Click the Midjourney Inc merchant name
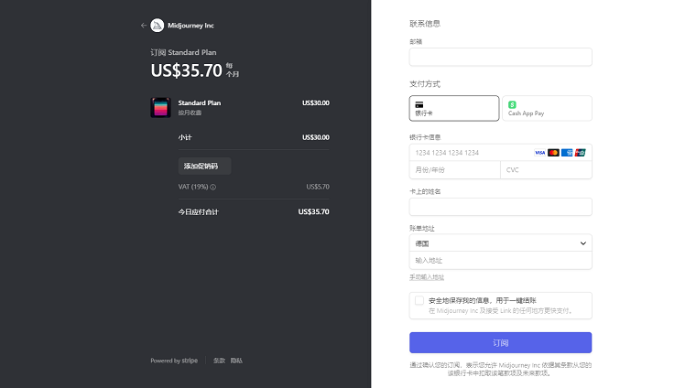696x388 pixels. pyautogui.click(x=190, y=26)
